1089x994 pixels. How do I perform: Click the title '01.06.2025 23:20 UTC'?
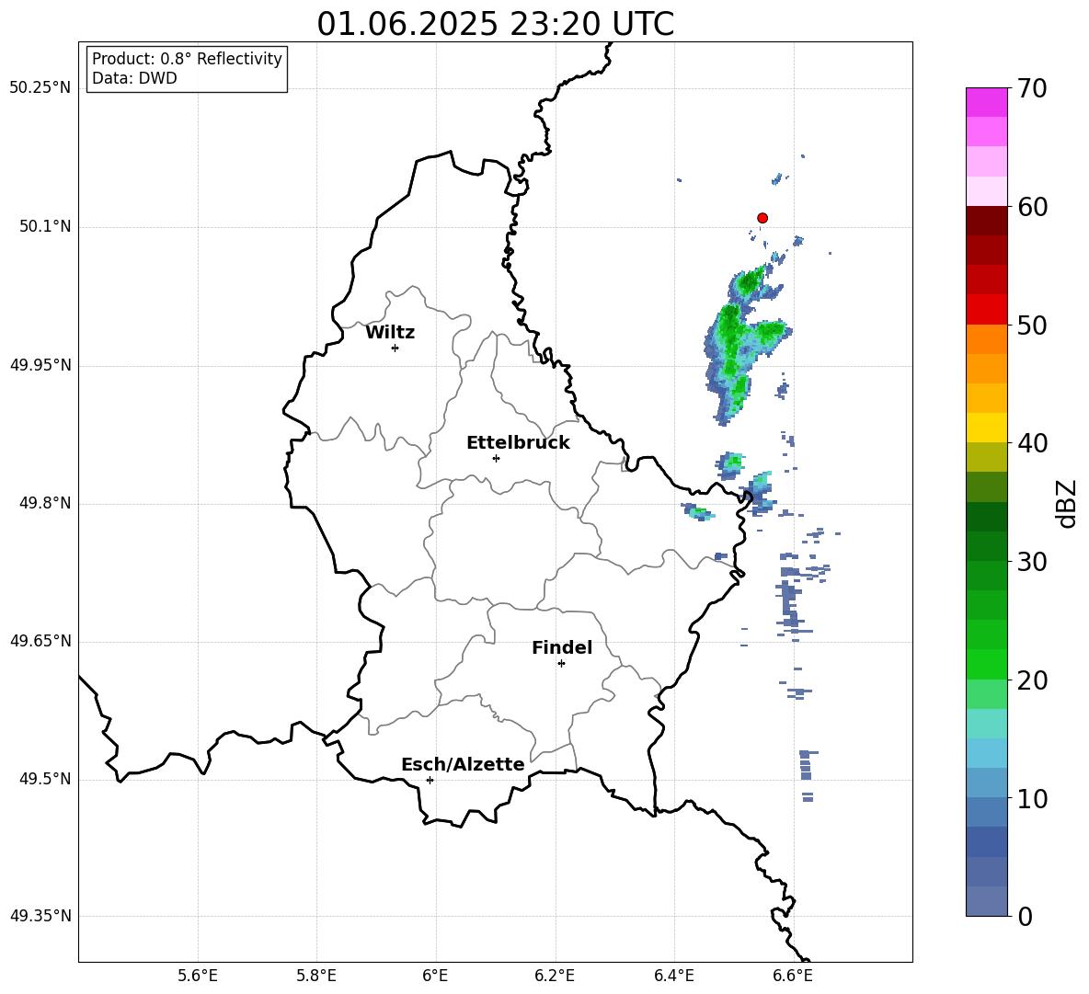[495, 24]
